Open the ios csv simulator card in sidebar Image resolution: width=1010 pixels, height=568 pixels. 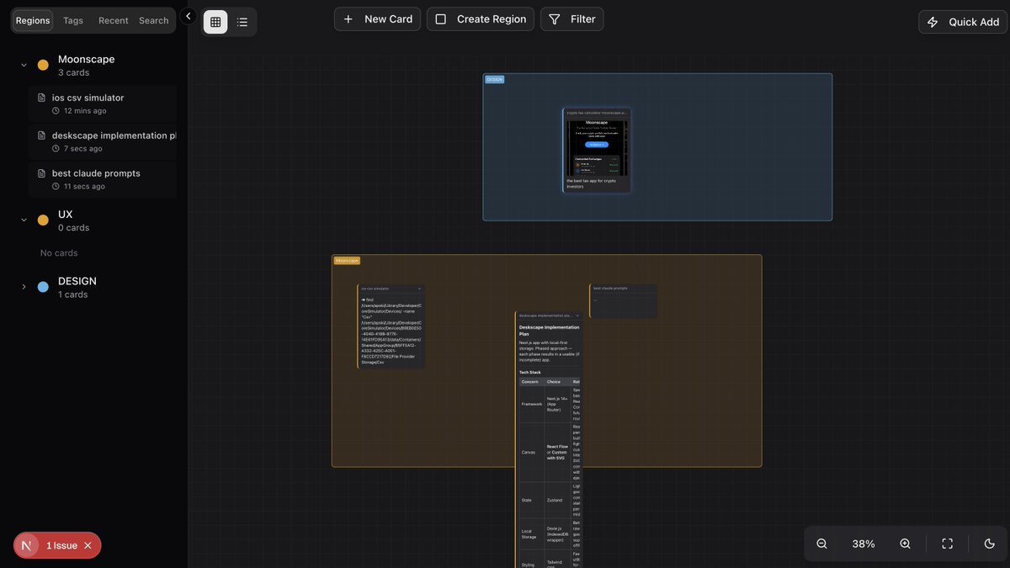(x=103, y=104)
